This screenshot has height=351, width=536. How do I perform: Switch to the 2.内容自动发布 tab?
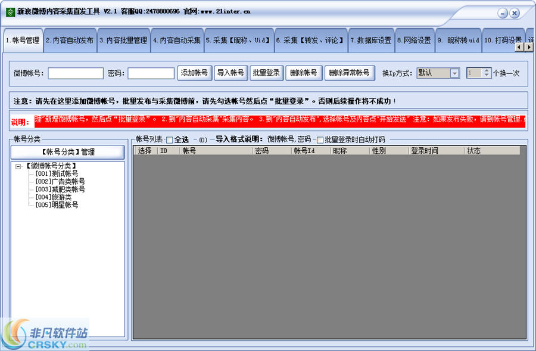click(x=70, y=41)
